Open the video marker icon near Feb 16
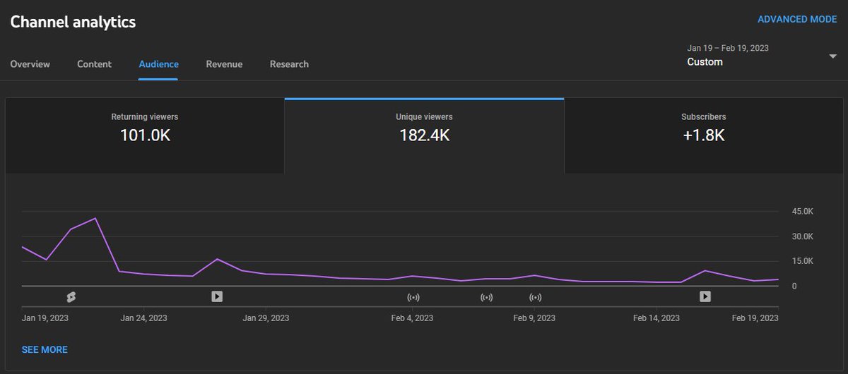 (x=705, y=296)
